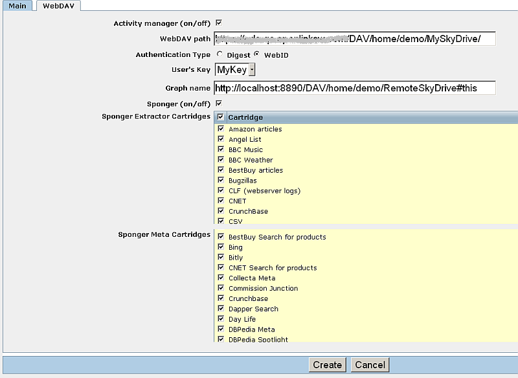
Task: Disable the CrunchBase extractor cartridge
Action: click(221, 211)
